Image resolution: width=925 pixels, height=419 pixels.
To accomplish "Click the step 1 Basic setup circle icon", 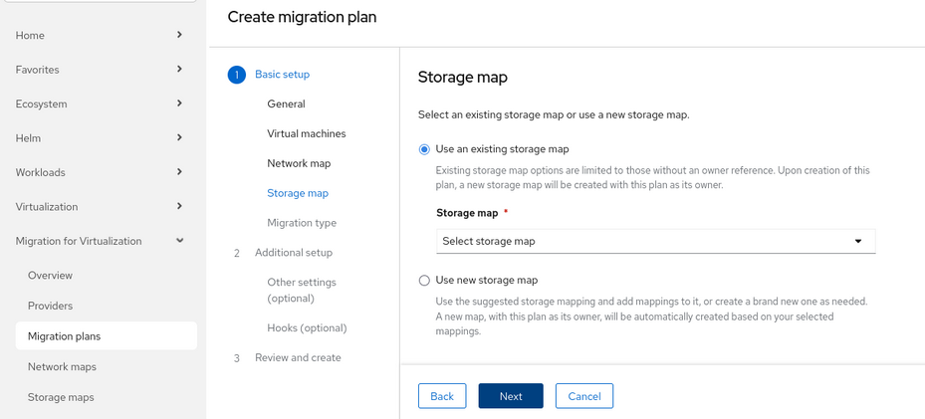I will [237, 75].
